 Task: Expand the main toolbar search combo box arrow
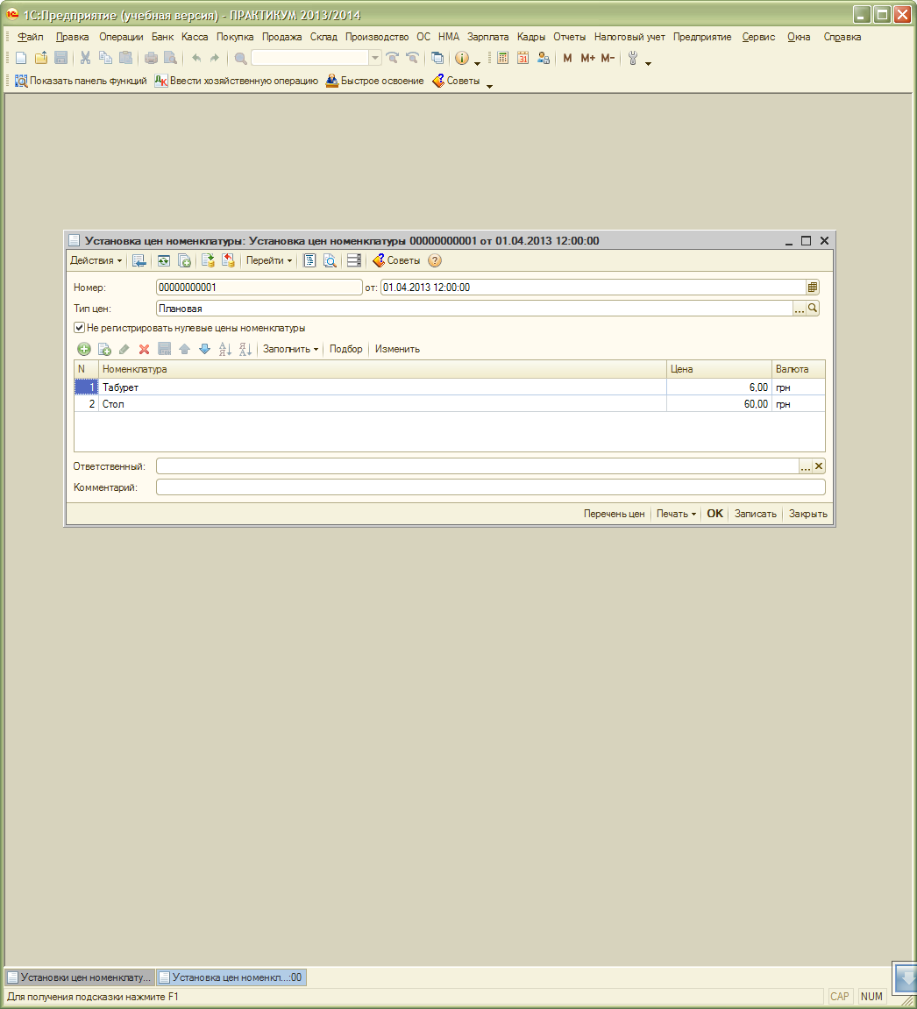click(x=375, y=58)
